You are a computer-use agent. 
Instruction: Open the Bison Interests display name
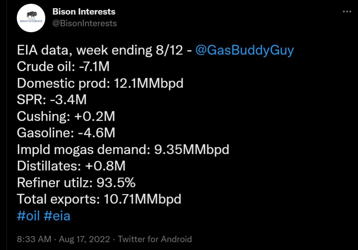tap(84, 12)
